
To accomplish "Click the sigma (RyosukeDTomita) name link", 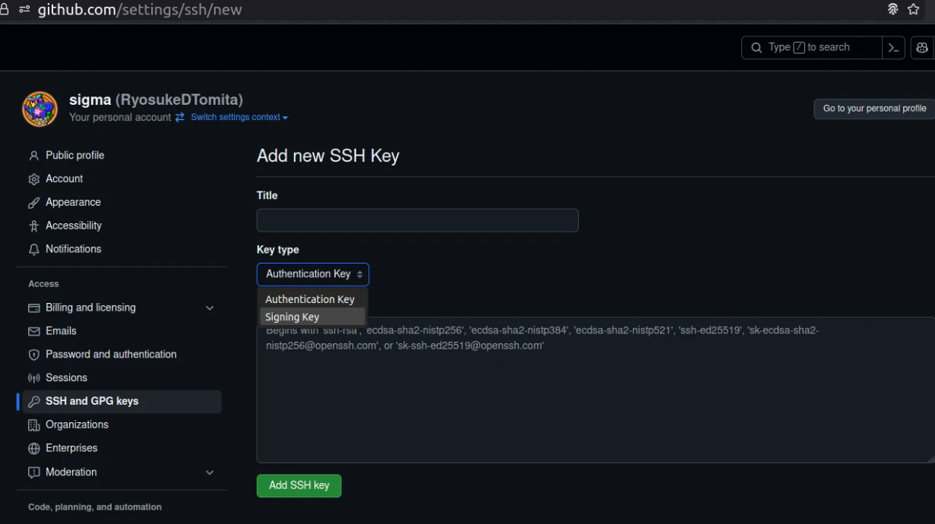I will tap(156, 100).
